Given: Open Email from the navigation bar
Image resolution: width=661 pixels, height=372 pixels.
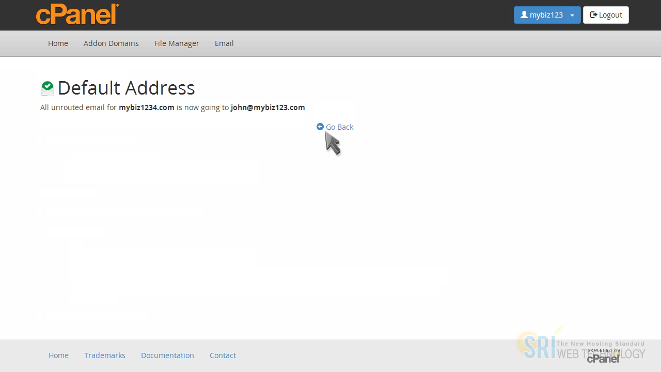Looking at the screenshot, I should pyautogui.click(x=224, y=43).
